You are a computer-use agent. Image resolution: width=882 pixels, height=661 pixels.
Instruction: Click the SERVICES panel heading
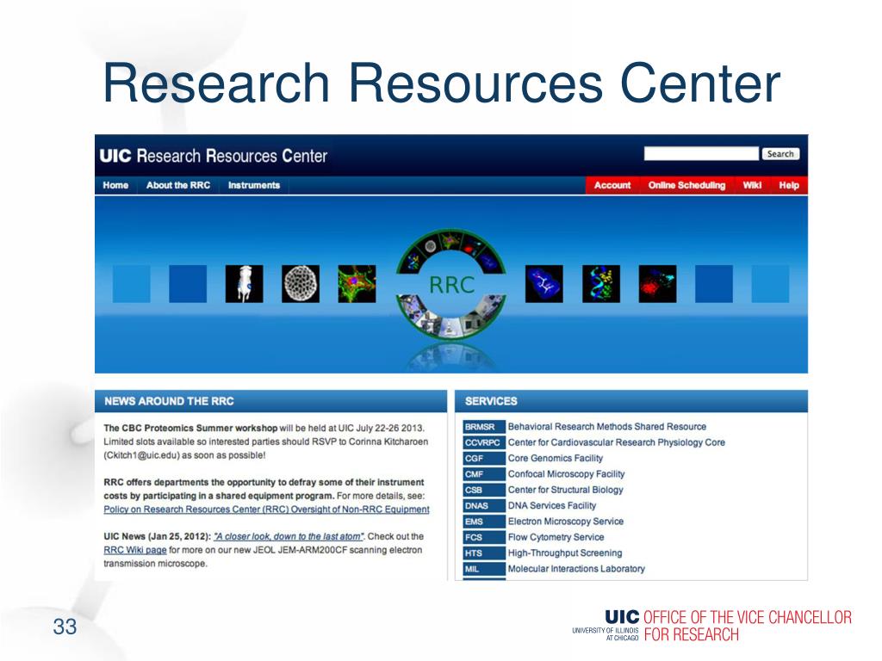(491, 401)
